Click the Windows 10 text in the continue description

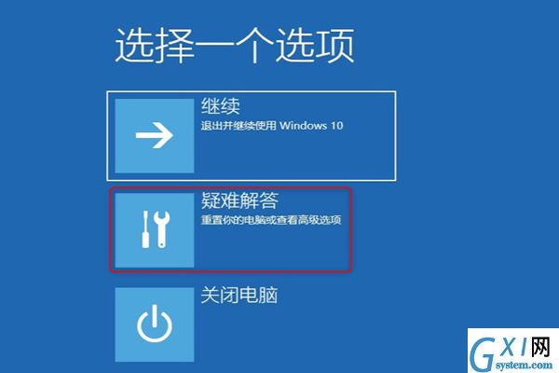tap(311, 126)
